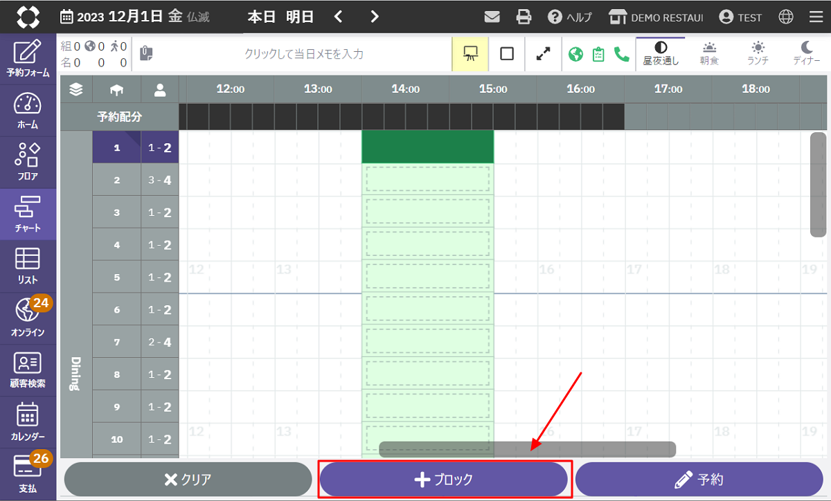This screenshot has width=831, height=501.
Task: Switch to the ランチ tab
Action: pos(758,53)
